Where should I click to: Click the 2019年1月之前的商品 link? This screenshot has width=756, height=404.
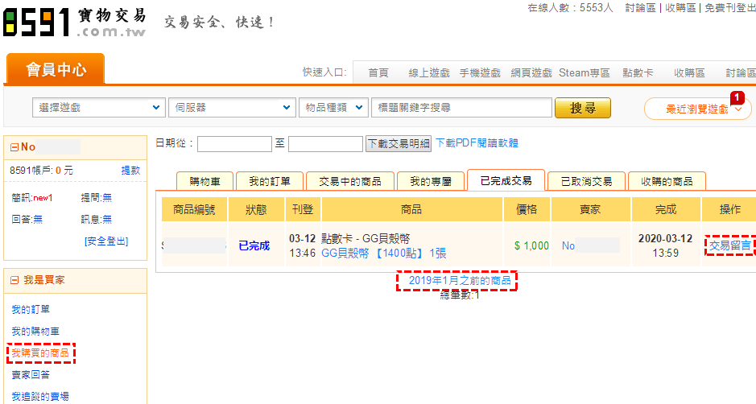(x=456, y=281)
